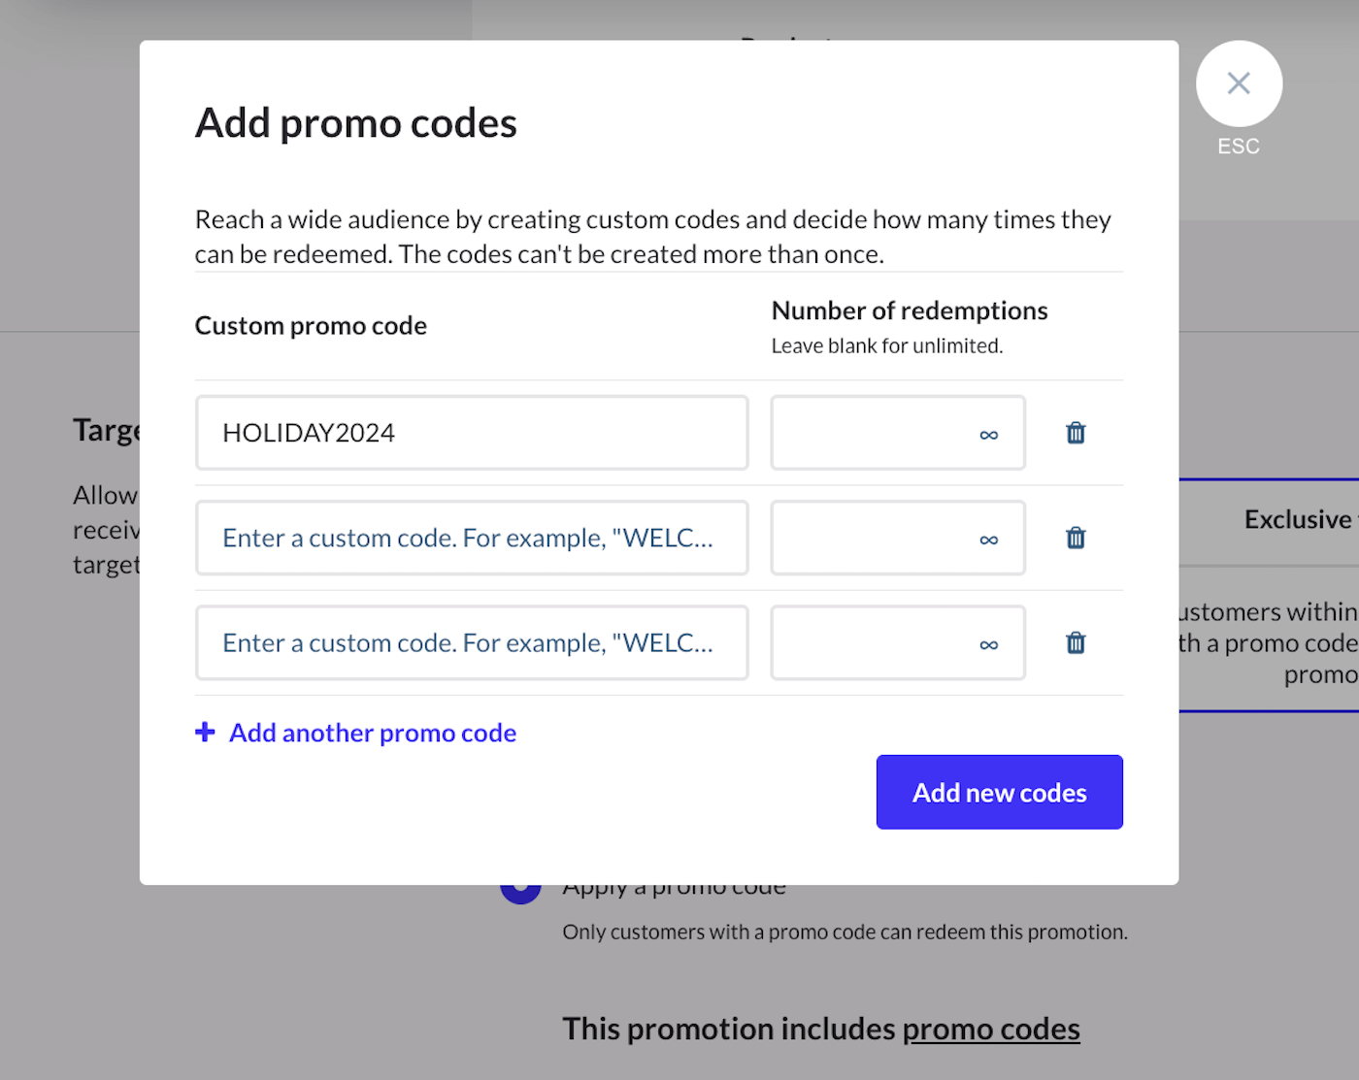Set number of redemptions for HOLIDAY2024
This screenshot has width=1359, height=1080.
coord(874,433)
